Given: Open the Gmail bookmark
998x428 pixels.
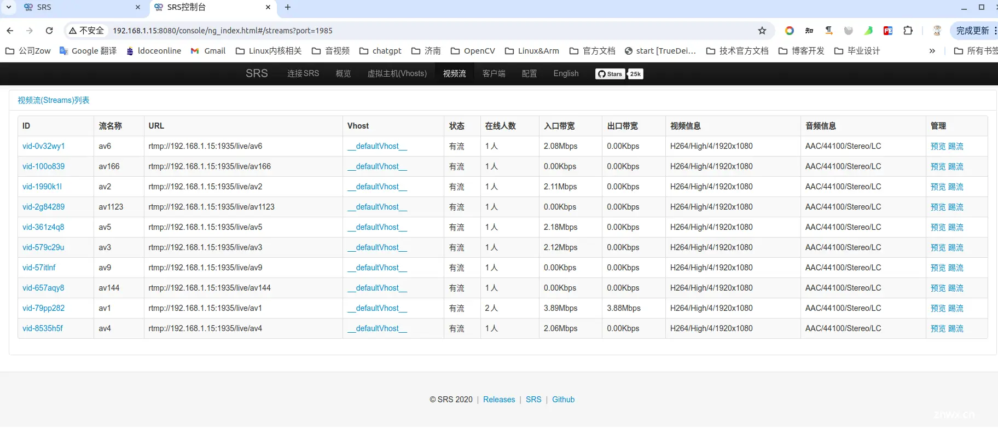Looking at the screenshot, I should tap(208, 51).
